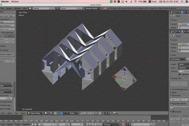Viewport: 189px width, 126px height.
Task: Click the Clear All Seams button
Action: [x=7, y=26]
